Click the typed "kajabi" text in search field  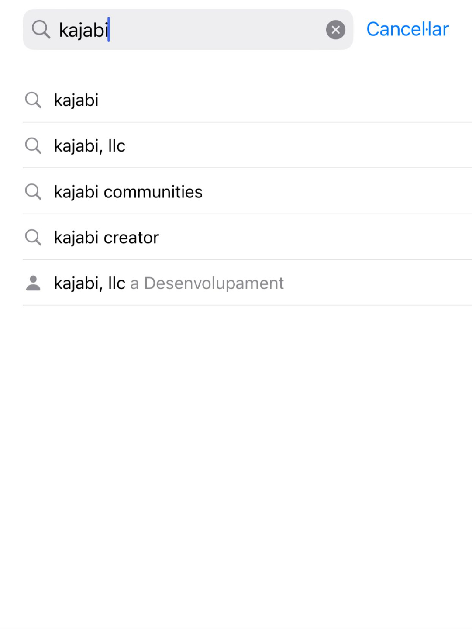click(x=83, y=30)
